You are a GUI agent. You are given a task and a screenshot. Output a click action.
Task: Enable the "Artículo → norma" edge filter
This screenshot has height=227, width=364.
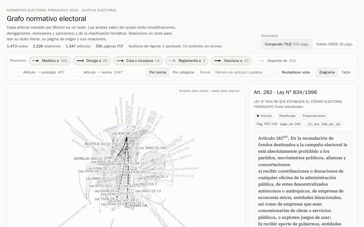(98, 72)
